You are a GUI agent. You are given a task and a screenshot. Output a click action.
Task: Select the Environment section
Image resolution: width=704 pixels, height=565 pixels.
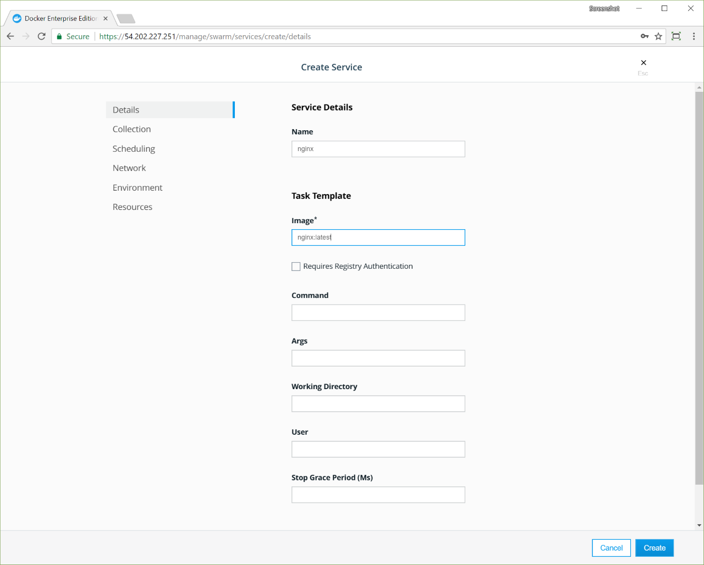tap(137, 188)
